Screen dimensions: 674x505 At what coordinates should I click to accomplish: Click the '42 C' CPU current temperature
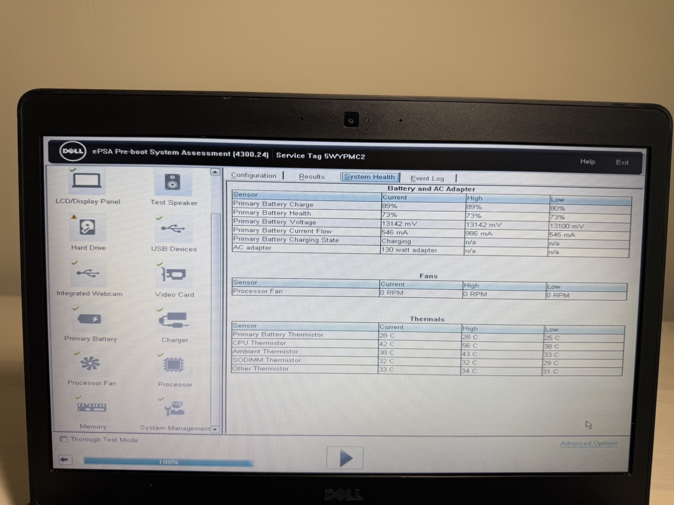click(x=387, y=344)
